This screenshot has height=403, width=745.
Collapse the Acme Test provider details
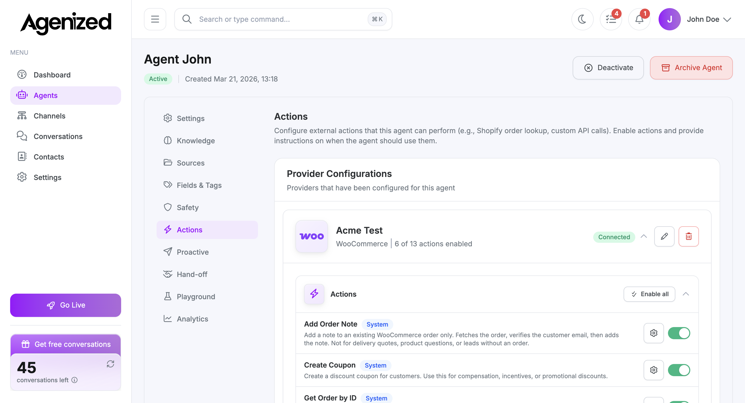(x=644, y=236)
